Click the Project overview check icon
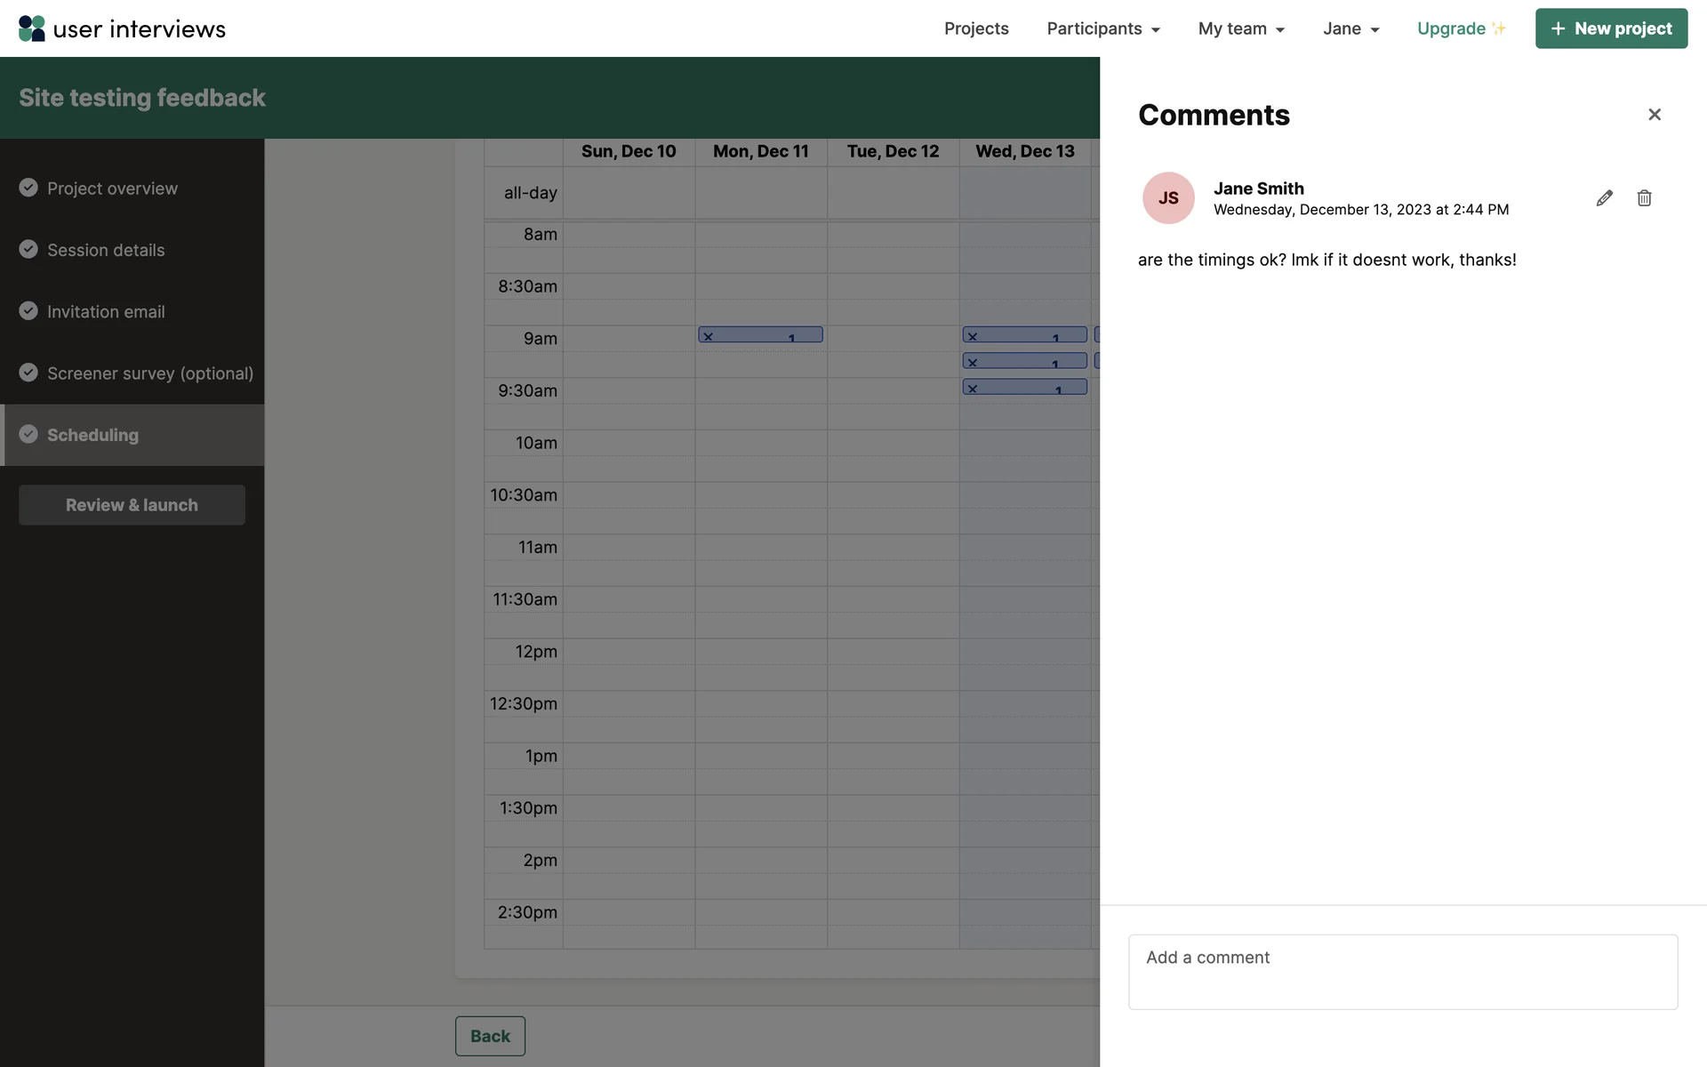 tap(28, 188)
